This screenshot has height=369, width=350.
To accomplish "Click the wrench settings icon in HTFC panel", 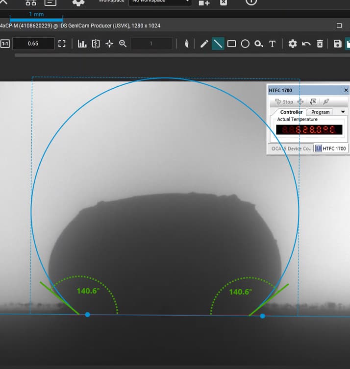I will coord(326,101).
